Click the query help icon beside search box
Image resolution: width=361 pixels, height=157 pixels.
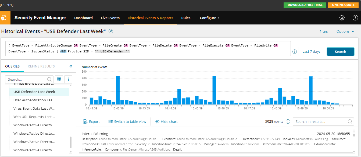pos(295,52)
